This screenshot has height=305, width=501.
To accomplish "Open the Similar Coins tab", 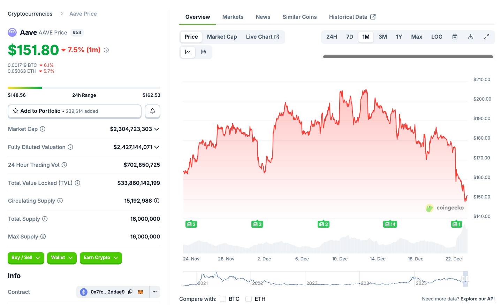I will coord(299,17).
